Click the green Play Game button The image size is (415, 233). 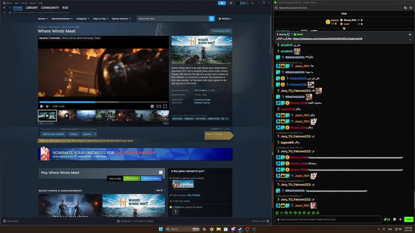point(132,178)
